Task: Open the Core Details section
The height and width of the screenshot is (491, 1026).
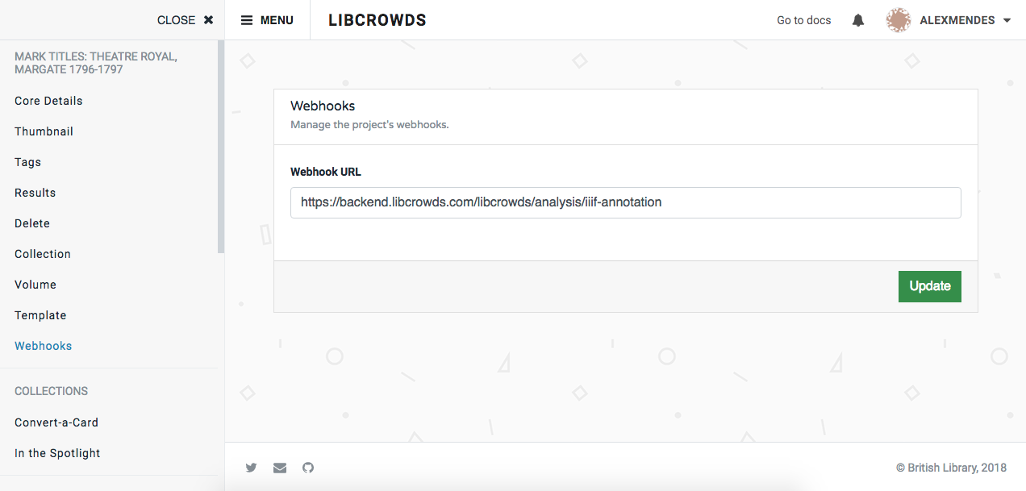Action: (48, 100)
